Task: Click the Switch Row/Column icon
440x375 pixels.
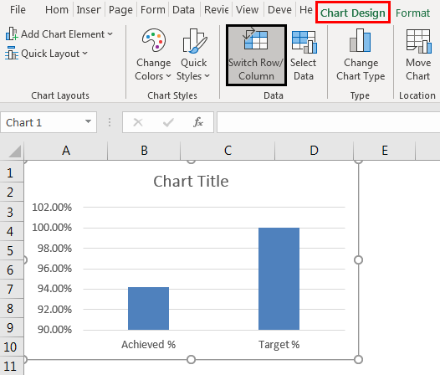Action: (256, 39)
